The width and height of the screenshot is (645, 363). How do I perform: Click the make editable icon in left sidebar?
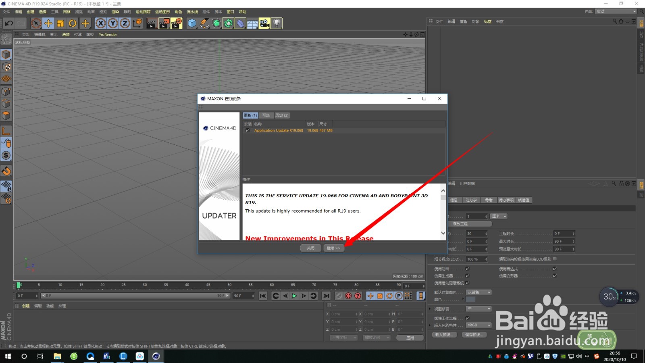point(6,39)
